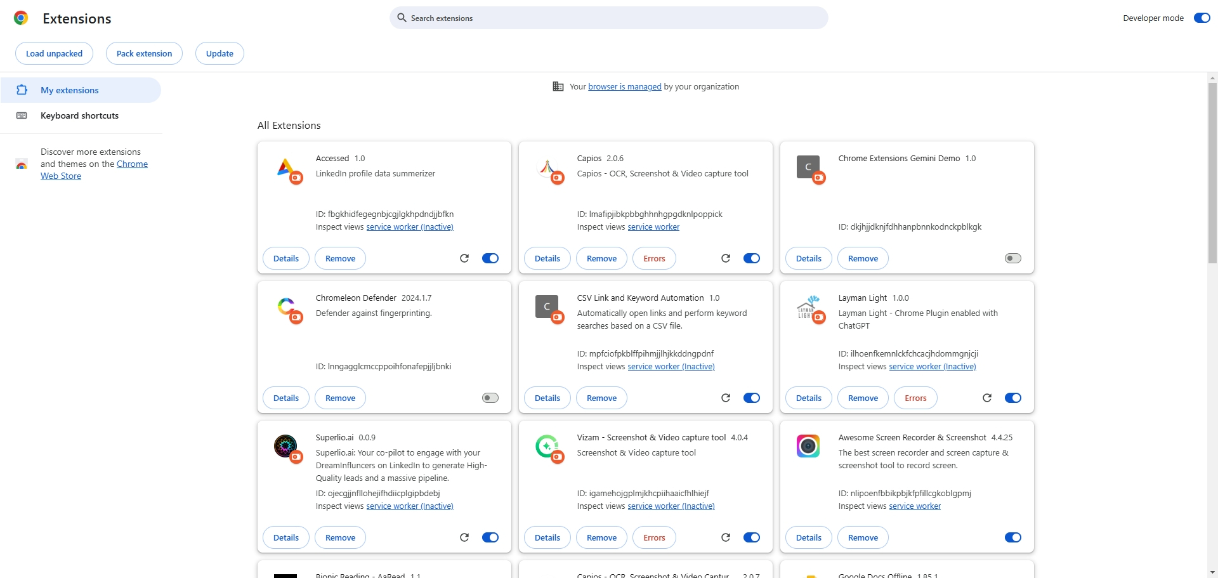Click the Keyboard shortcuts keyboard icon
Image resolution: width=1218 pixels, height=578 pixels.
[x=22, y=115]
